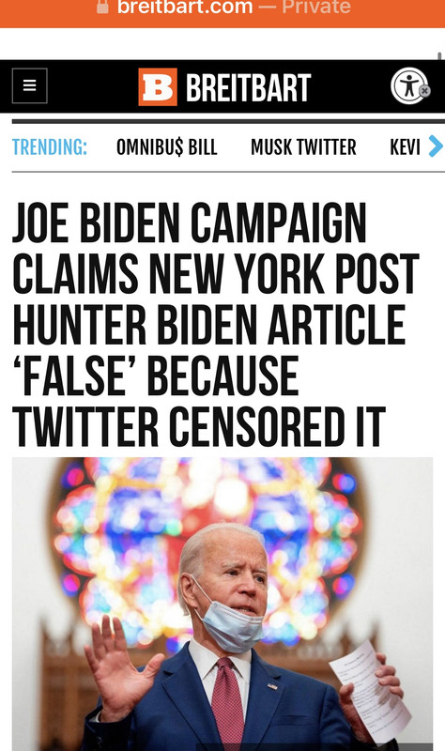Click the page scrollbar indicator near top right
Screen dimensions: 445x751
[x=439, y=56]
